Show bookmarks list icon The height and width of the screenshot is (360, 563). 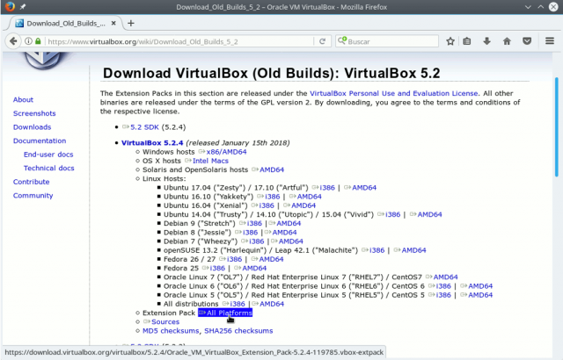467,41
